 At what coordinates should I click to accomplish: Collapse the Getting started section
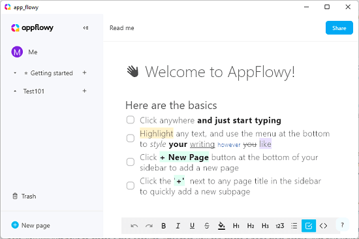point(15,73)
